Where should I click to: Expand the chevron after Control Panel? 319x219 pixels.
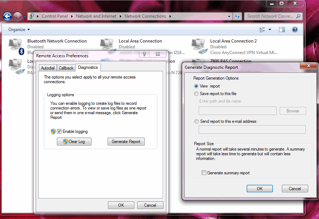(x=72, y=16)
